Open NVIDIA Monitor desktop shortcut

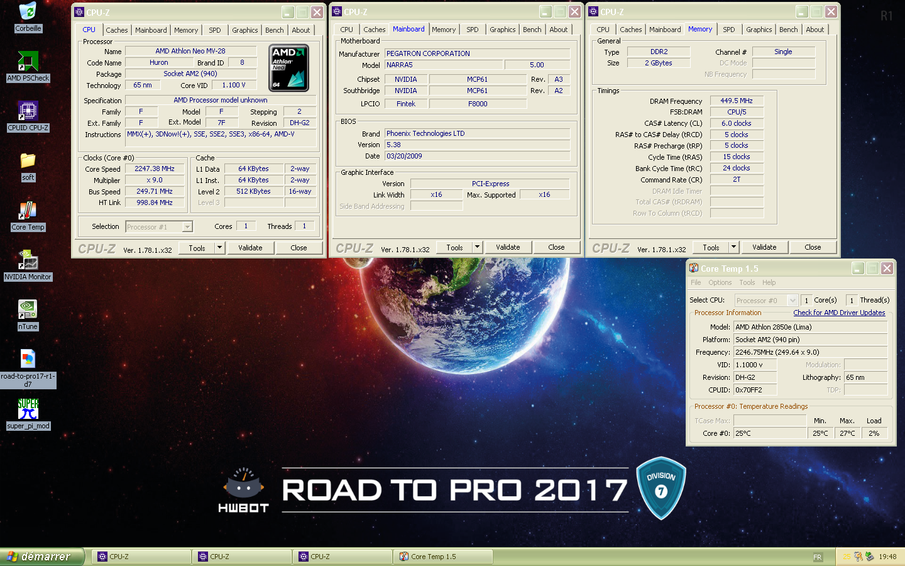[x=28, y=265]
